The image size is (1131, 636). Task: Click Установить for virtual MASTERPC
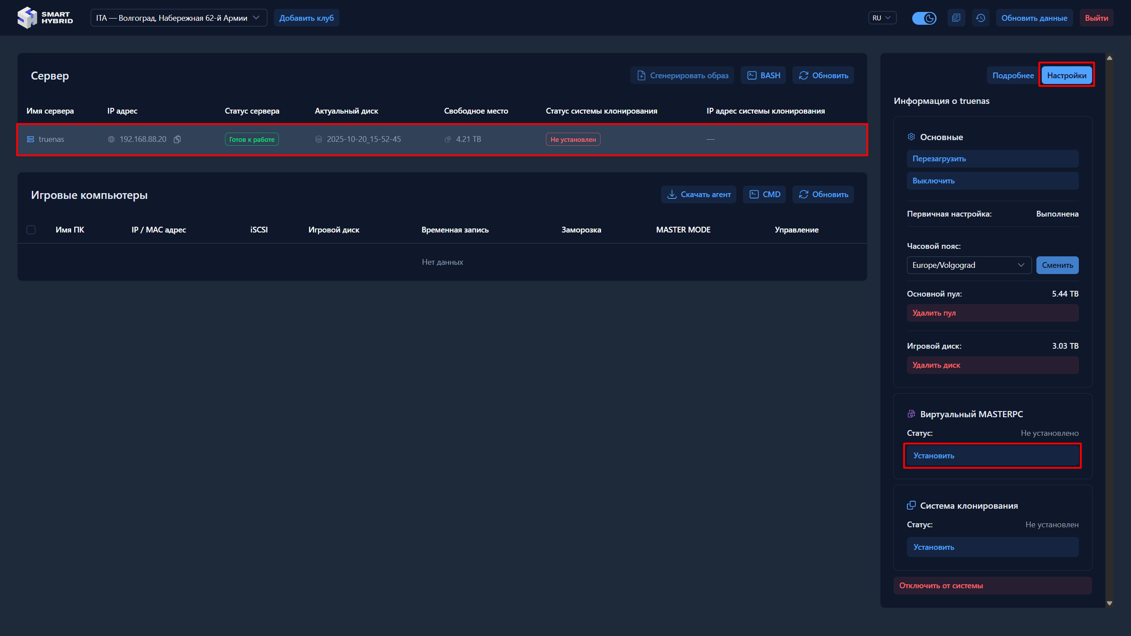[992, 456]
